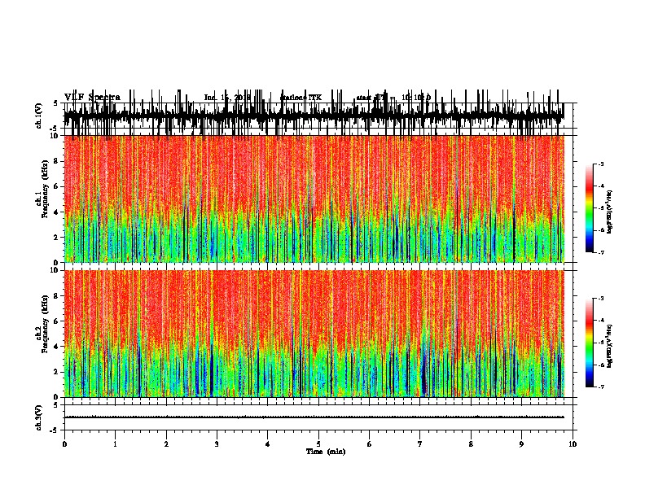Click the ch.3 waveform trace

click(314, 417)
